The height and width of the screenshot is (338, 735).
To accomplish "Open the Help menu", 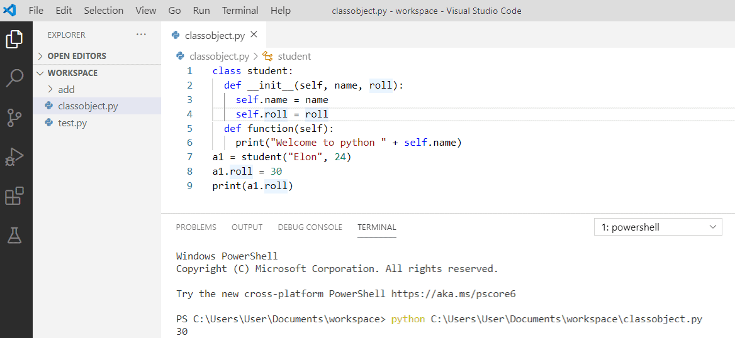I will pyautogui.click(x=281, y=10).
